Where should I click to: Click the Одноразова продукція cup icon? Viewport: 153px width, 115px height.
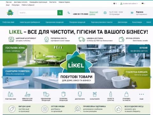click(x=46, y=94)
